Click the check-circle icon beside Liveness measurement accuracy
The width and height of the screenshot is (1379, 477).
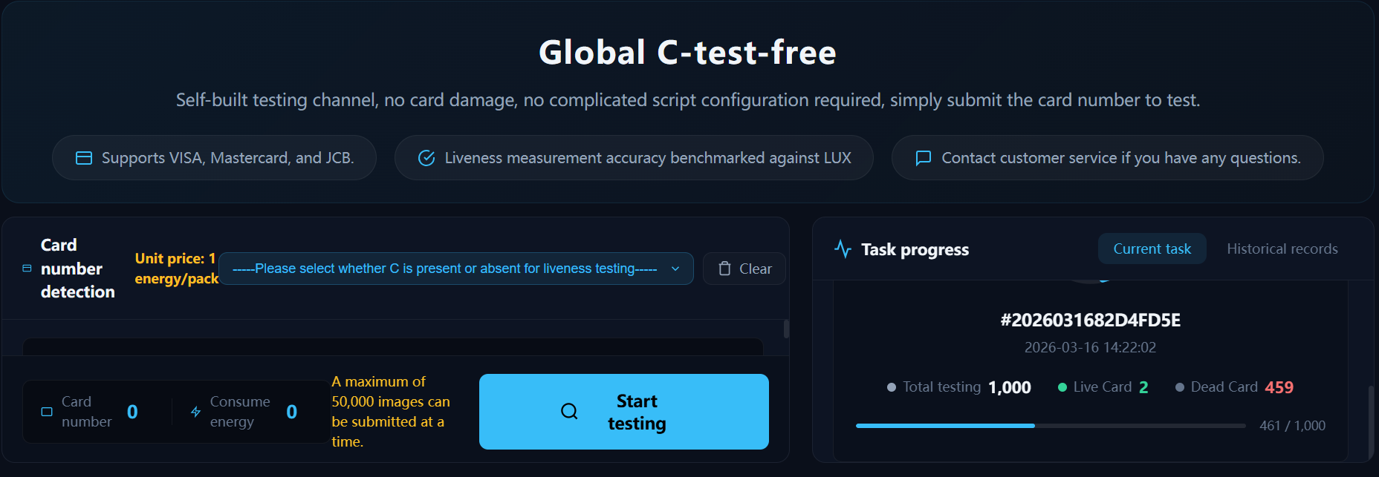point(426,158)
